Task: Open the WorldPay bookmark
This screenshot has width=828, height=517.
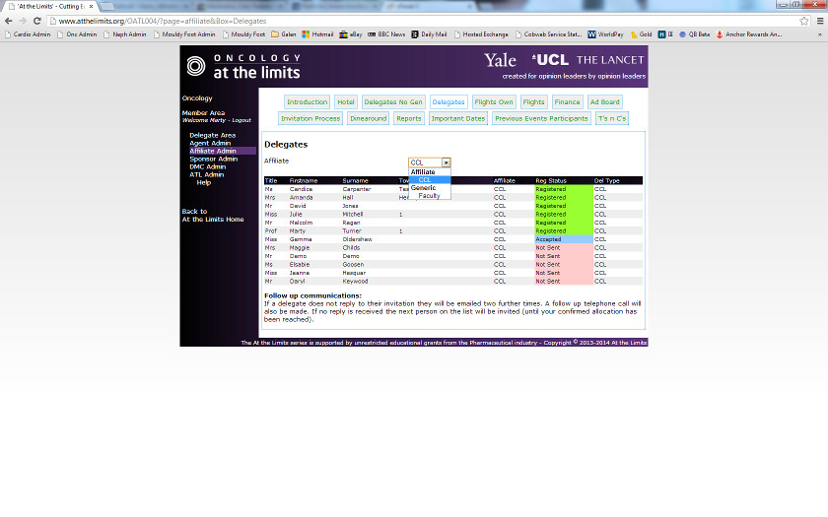Action: click(x=605, y=34)
